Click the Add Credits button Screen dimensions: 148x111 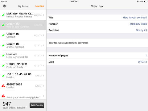pyautogui.click(x=37, y=105)
